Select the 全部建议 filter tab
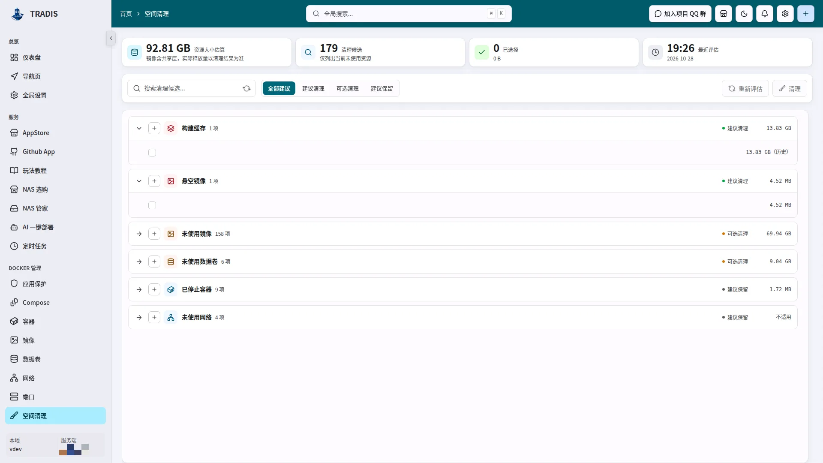The image size is (823, 463). [x=279, y=88]
